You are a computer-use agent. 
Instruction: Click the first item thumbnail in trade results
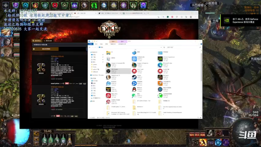(41, 68)
